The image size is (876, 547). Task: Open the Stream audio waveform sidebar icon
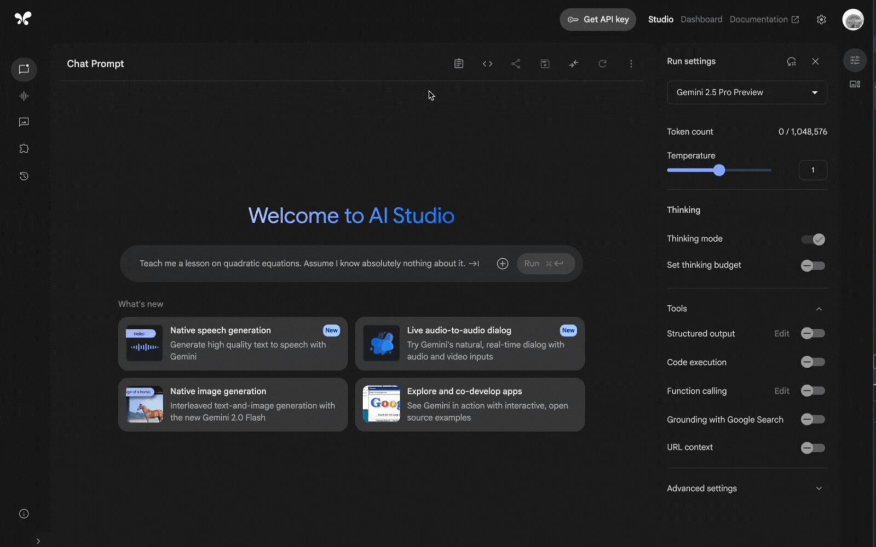coord(24,96)
